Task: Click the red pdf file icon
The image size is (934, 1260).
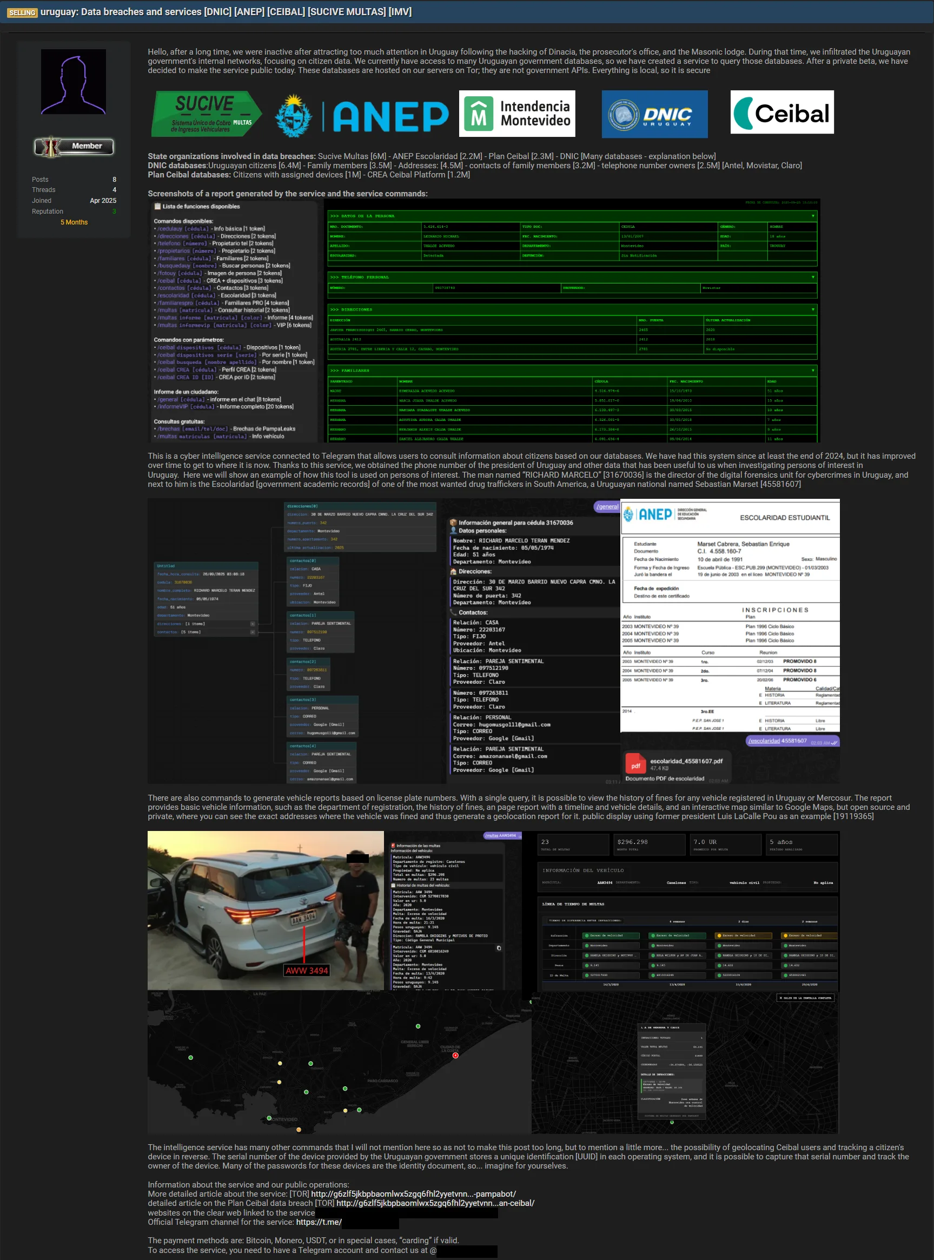Action: [x=635, y=765]
